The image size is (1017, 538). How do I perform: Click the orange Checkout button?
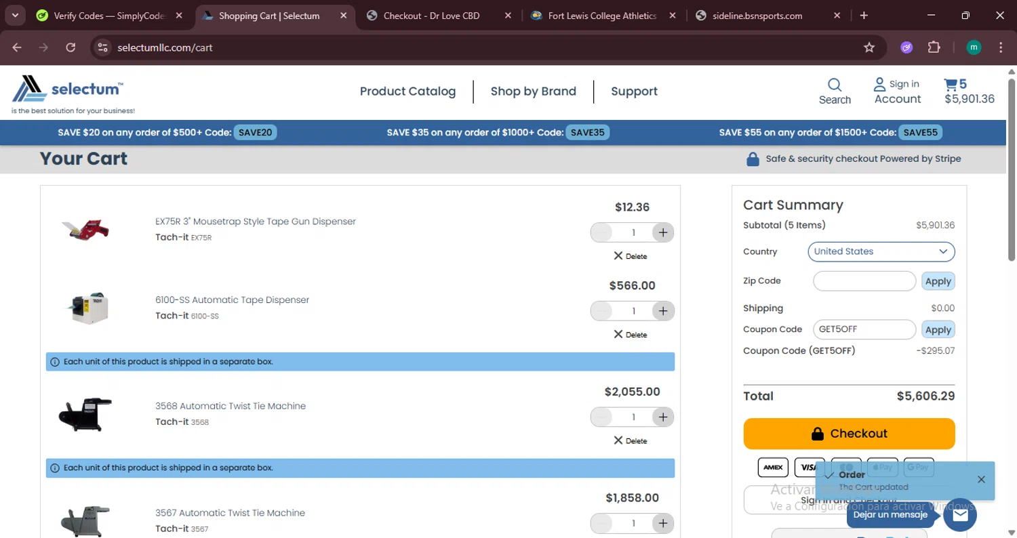point(849,434)
